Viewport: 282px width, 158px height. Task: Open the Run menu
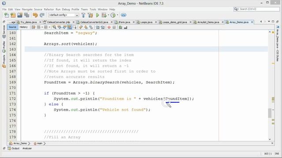pos(58,9)
